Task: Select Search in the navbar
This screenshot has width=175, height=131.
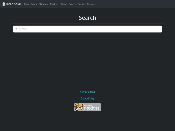Action: (x=72, y=4)
